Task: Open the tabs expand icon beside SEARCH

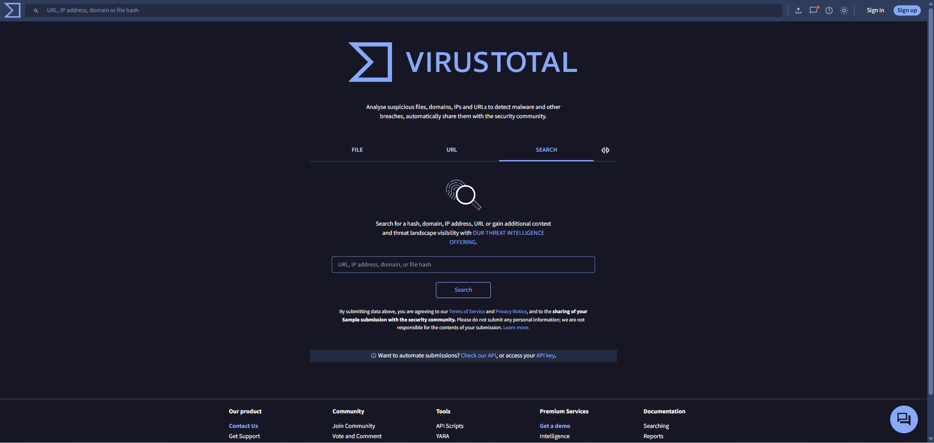Action: 605,150
